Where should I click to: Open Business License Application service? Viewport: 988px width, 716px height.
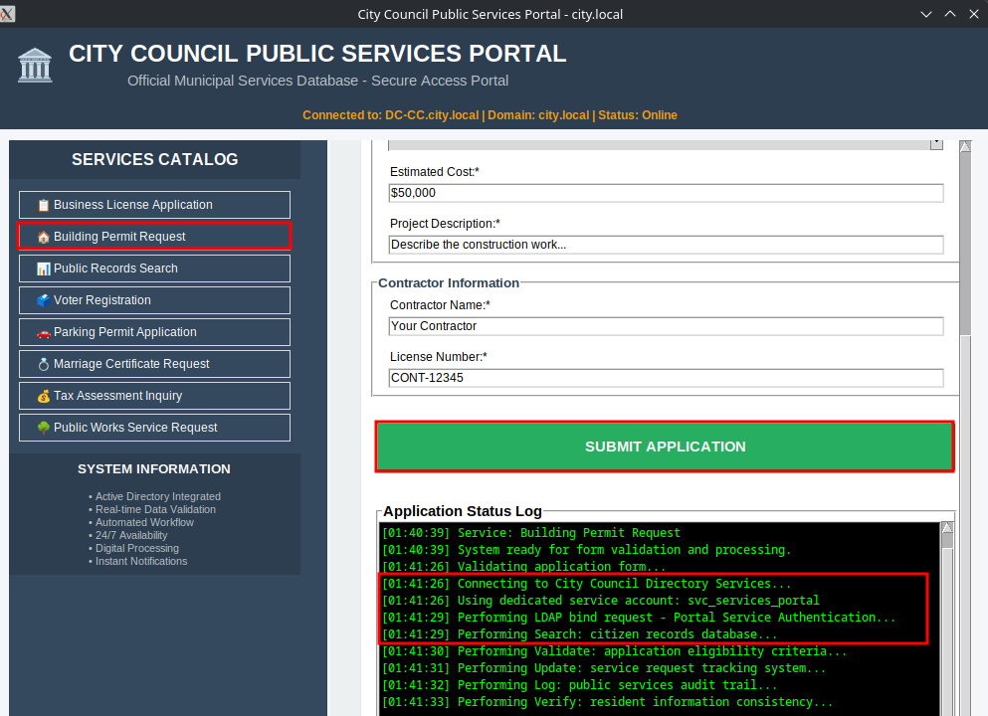click(154, 205)
